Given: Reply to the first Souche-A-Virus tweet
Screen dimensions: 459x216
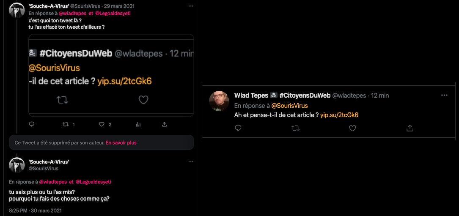Looking at the screenshot, I should tap(31, 124).
